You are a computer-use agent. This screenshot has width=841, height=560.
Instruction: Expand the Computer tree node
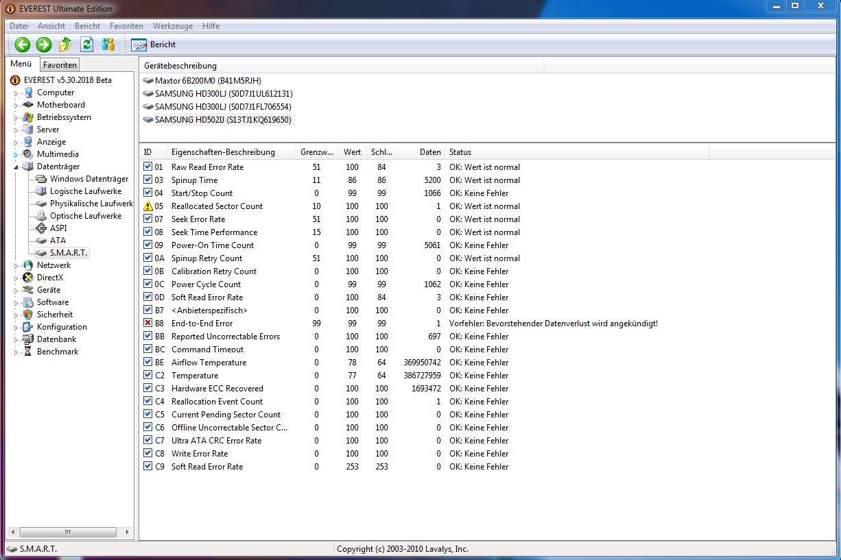point(16,93)
